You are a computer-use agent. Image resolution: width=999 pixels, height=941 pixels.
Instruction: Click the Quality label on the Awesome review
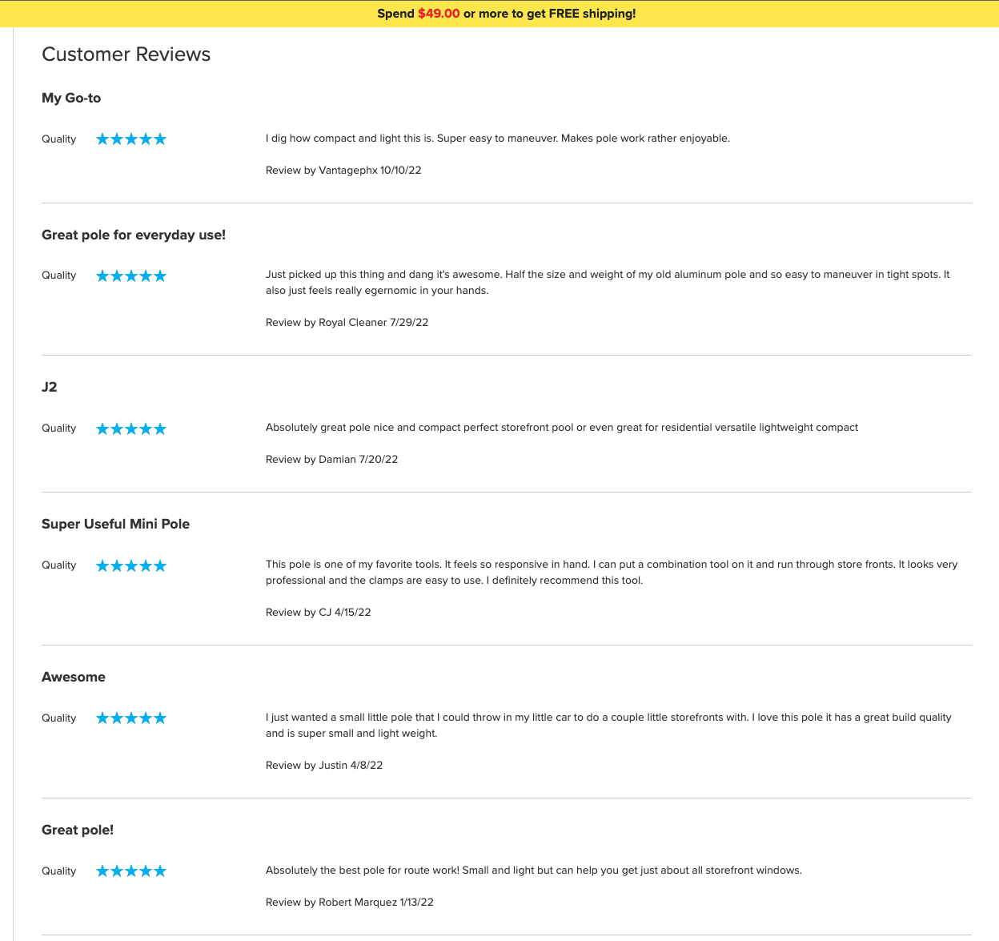59,718
